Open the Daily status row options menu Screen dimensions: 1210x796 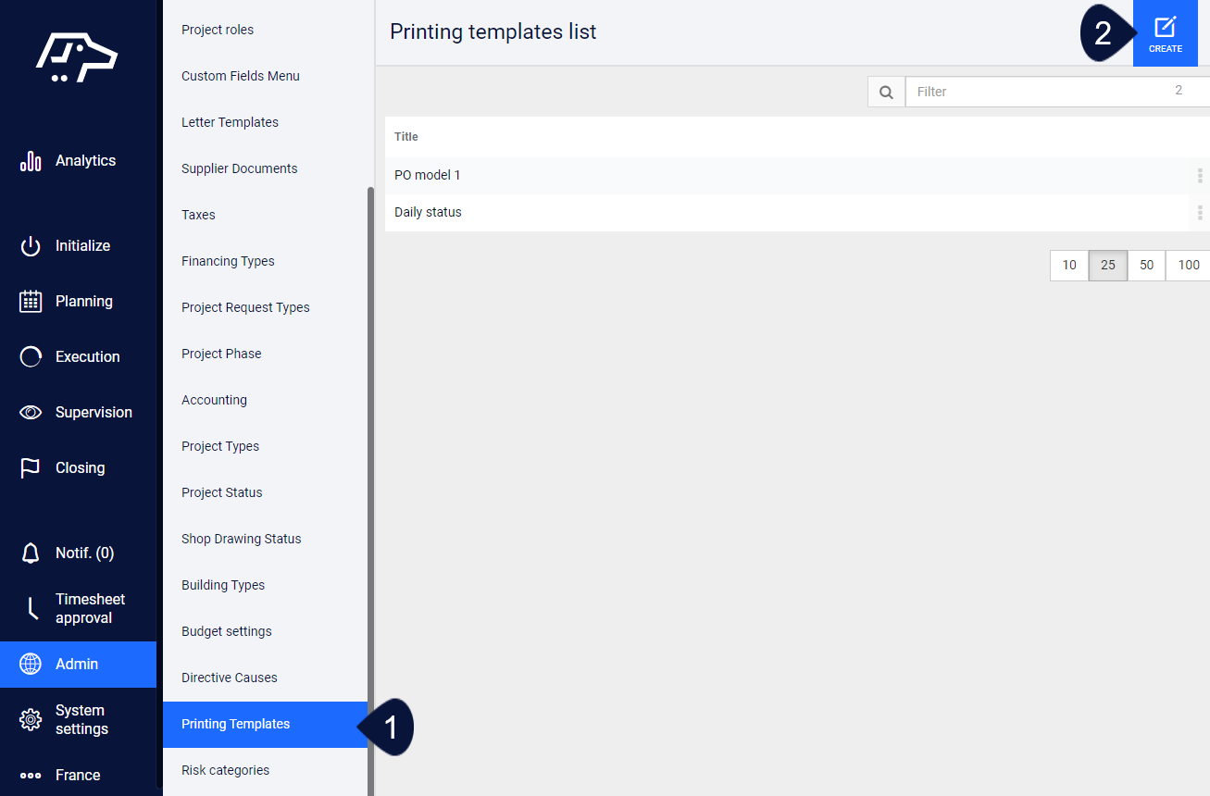pos(1199,212)
